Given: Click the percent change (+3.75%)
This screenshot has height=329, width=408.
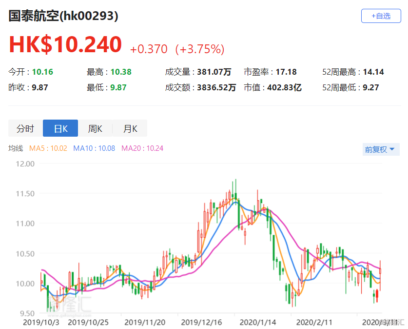Looking at the screenshot, I should pos(200,49).
